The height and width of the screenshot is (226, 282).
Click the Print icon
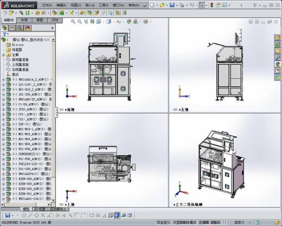click(x=182, y=5)
